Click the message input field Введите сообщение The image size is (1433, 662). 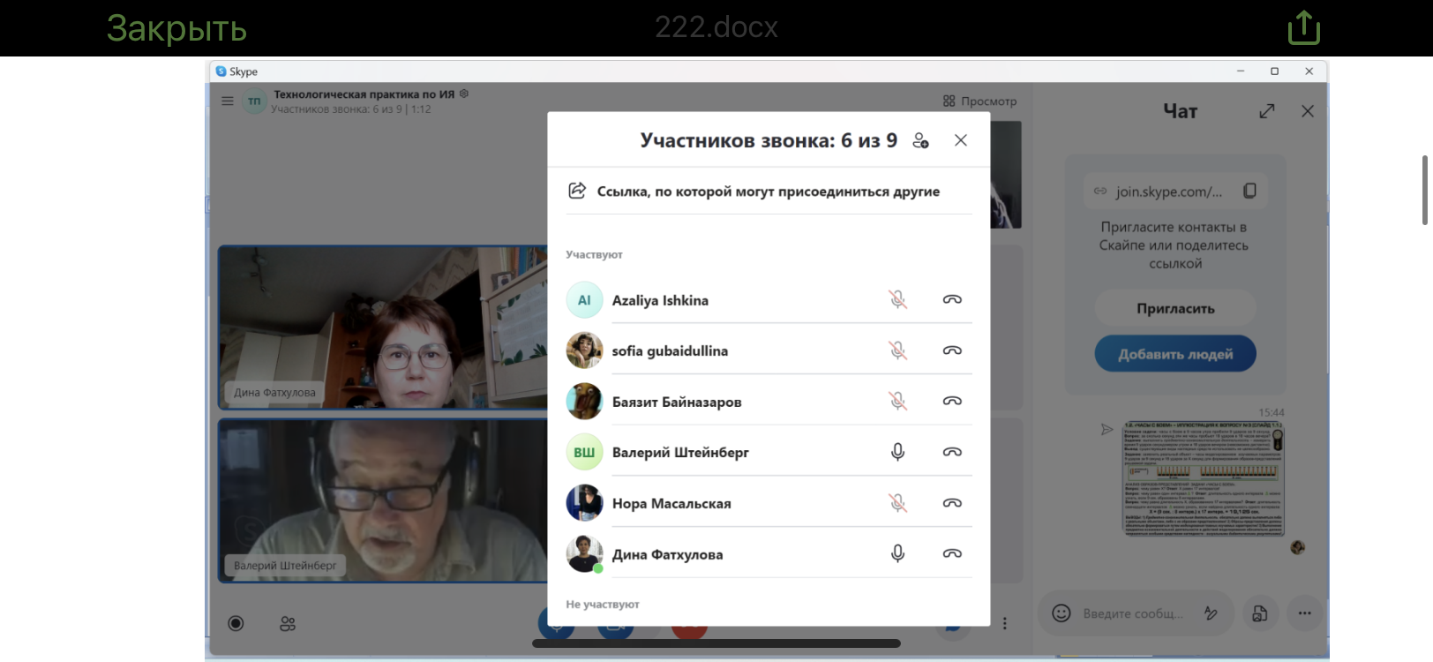point(1133,613)
